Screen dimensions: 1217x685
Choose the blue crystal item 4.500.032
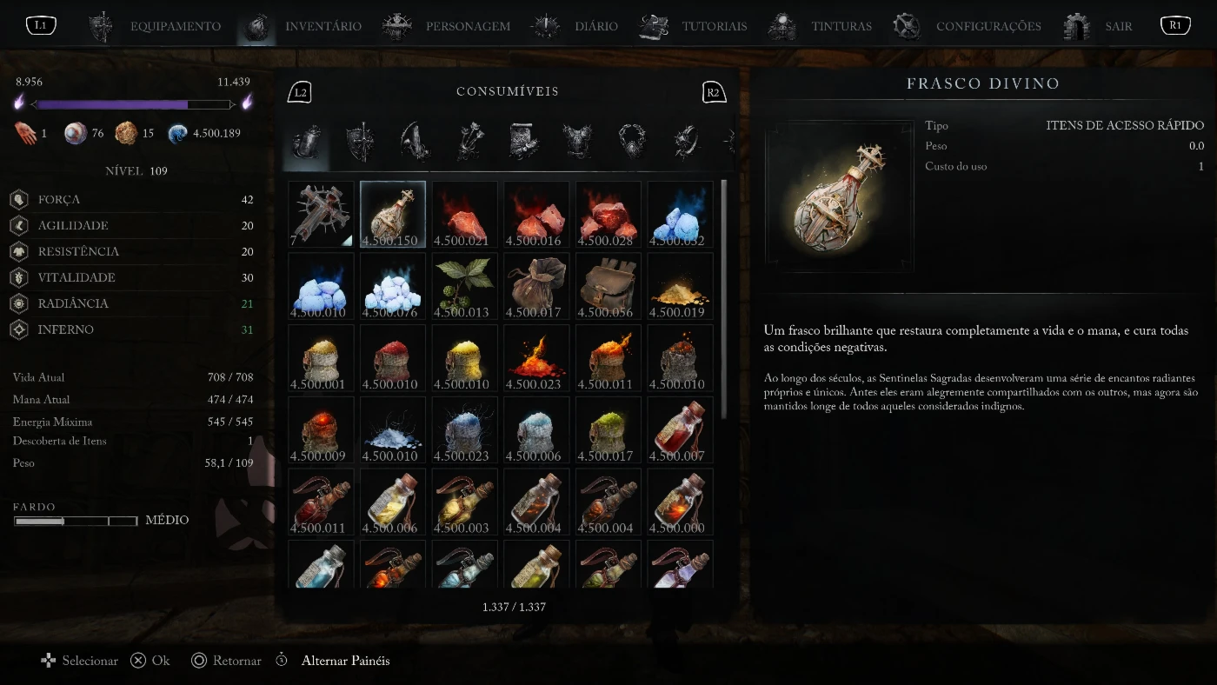point(681,214)
